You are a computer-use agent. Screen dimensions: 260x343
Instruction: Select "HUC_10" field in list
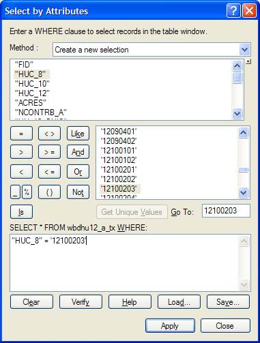click(32, 84)
